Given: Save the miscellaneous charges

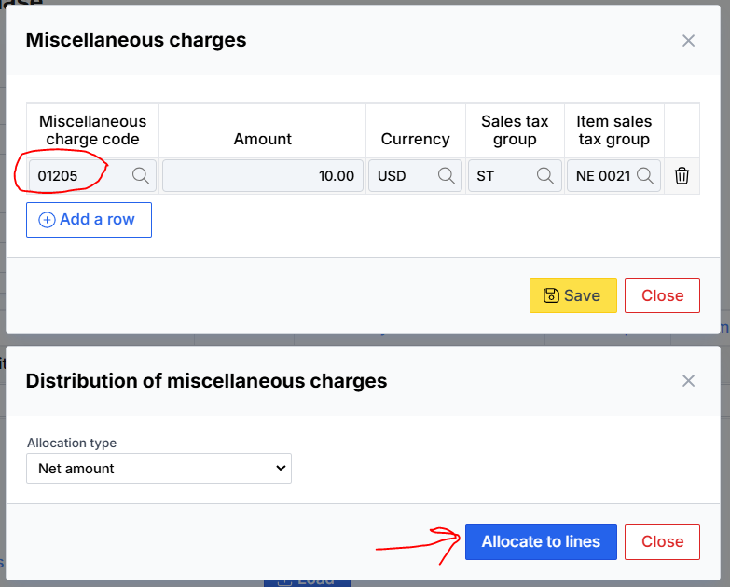Looking at the screenshot, I should coord(572,295).
